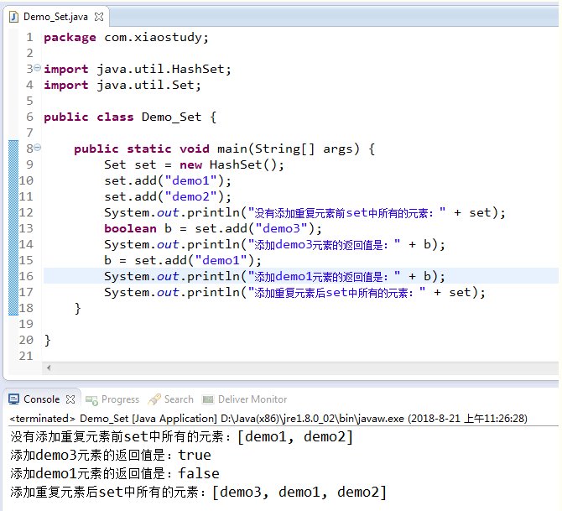Image resolution: width=562 pixels, height=511 pixels.
Task: Click the terminated launch description line
Action: tap(268, 419)
